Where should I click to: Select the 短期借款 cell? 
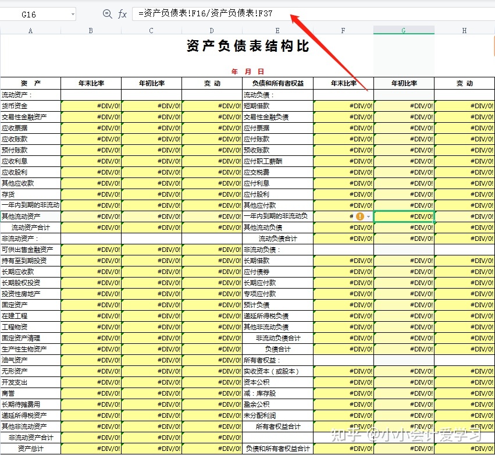(277, 106)
